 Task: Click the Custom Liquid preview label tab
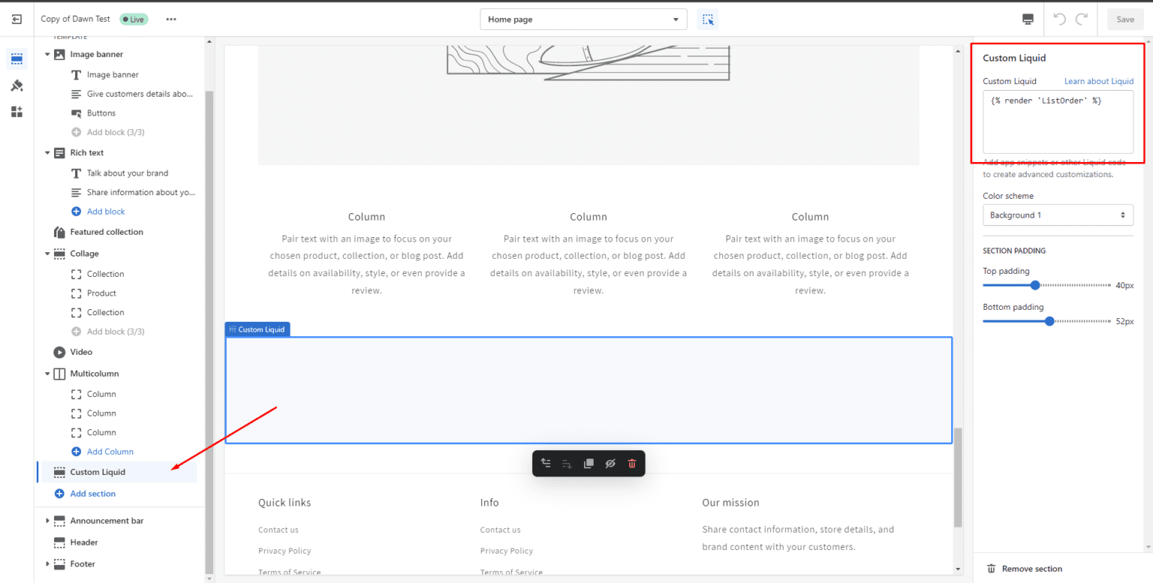pyautogui.click(x=257, y=329)
